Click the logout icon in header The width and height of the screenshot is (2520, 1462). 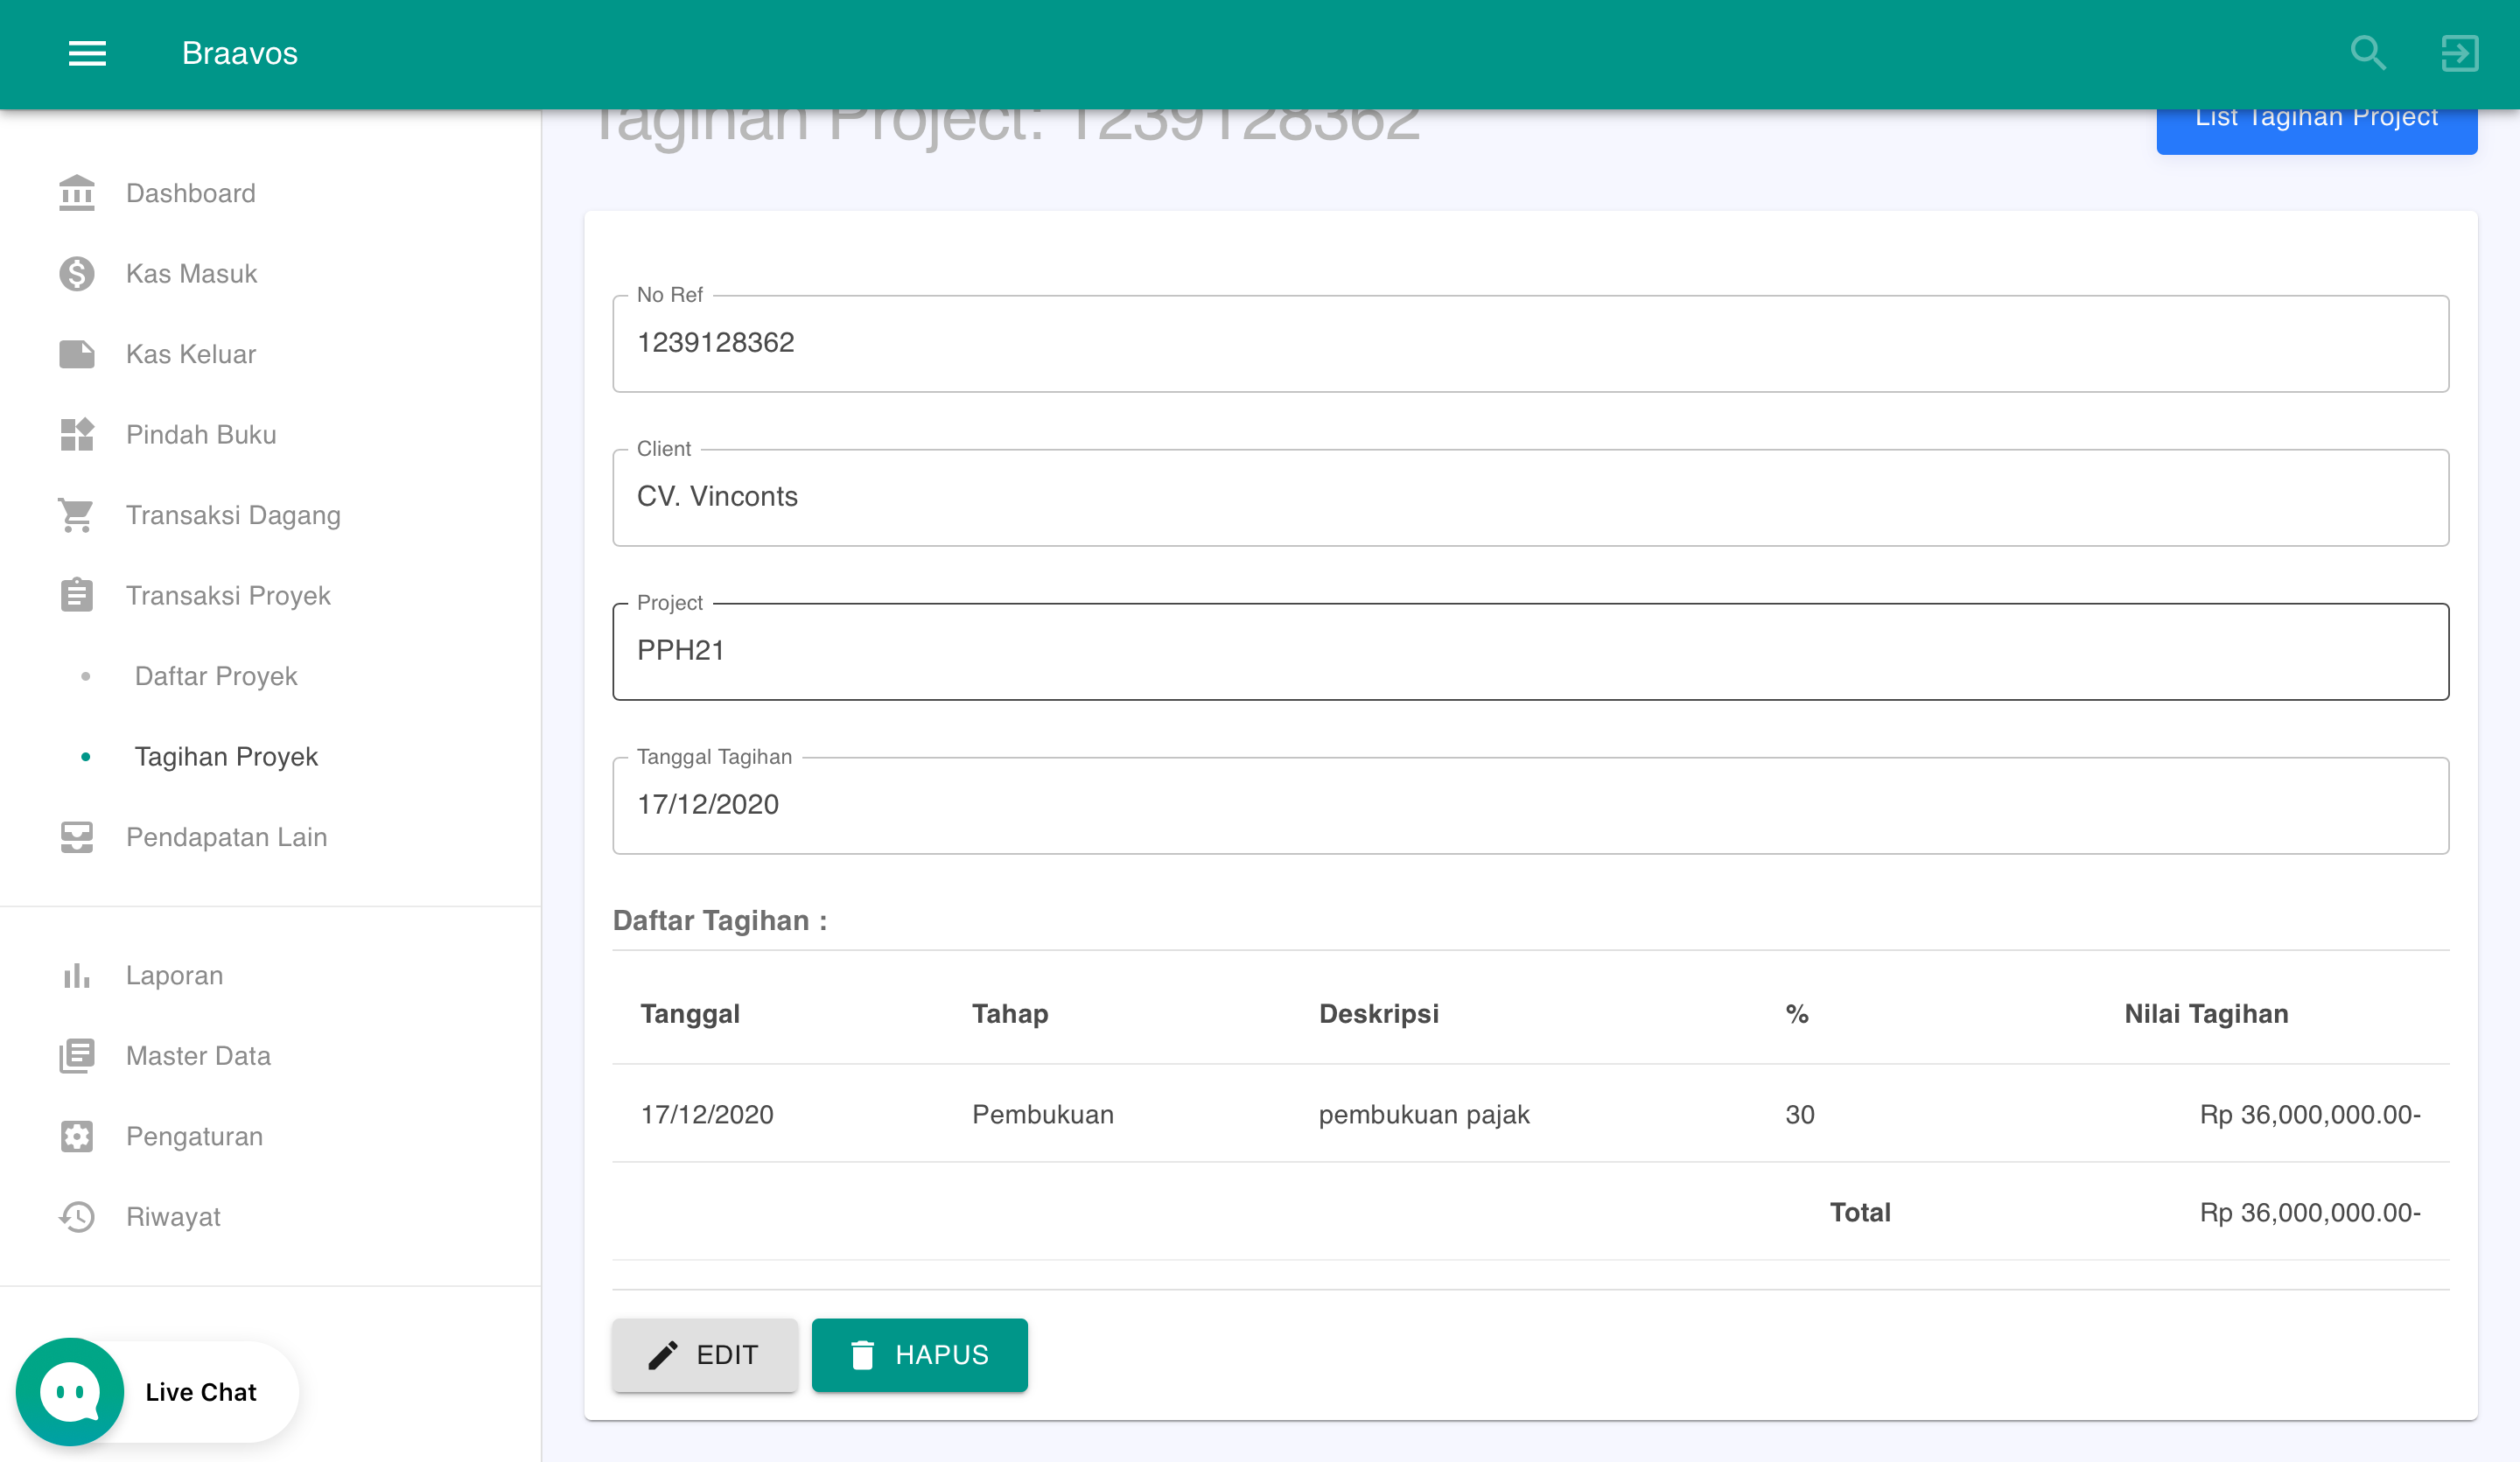(x=2459, y=53)
